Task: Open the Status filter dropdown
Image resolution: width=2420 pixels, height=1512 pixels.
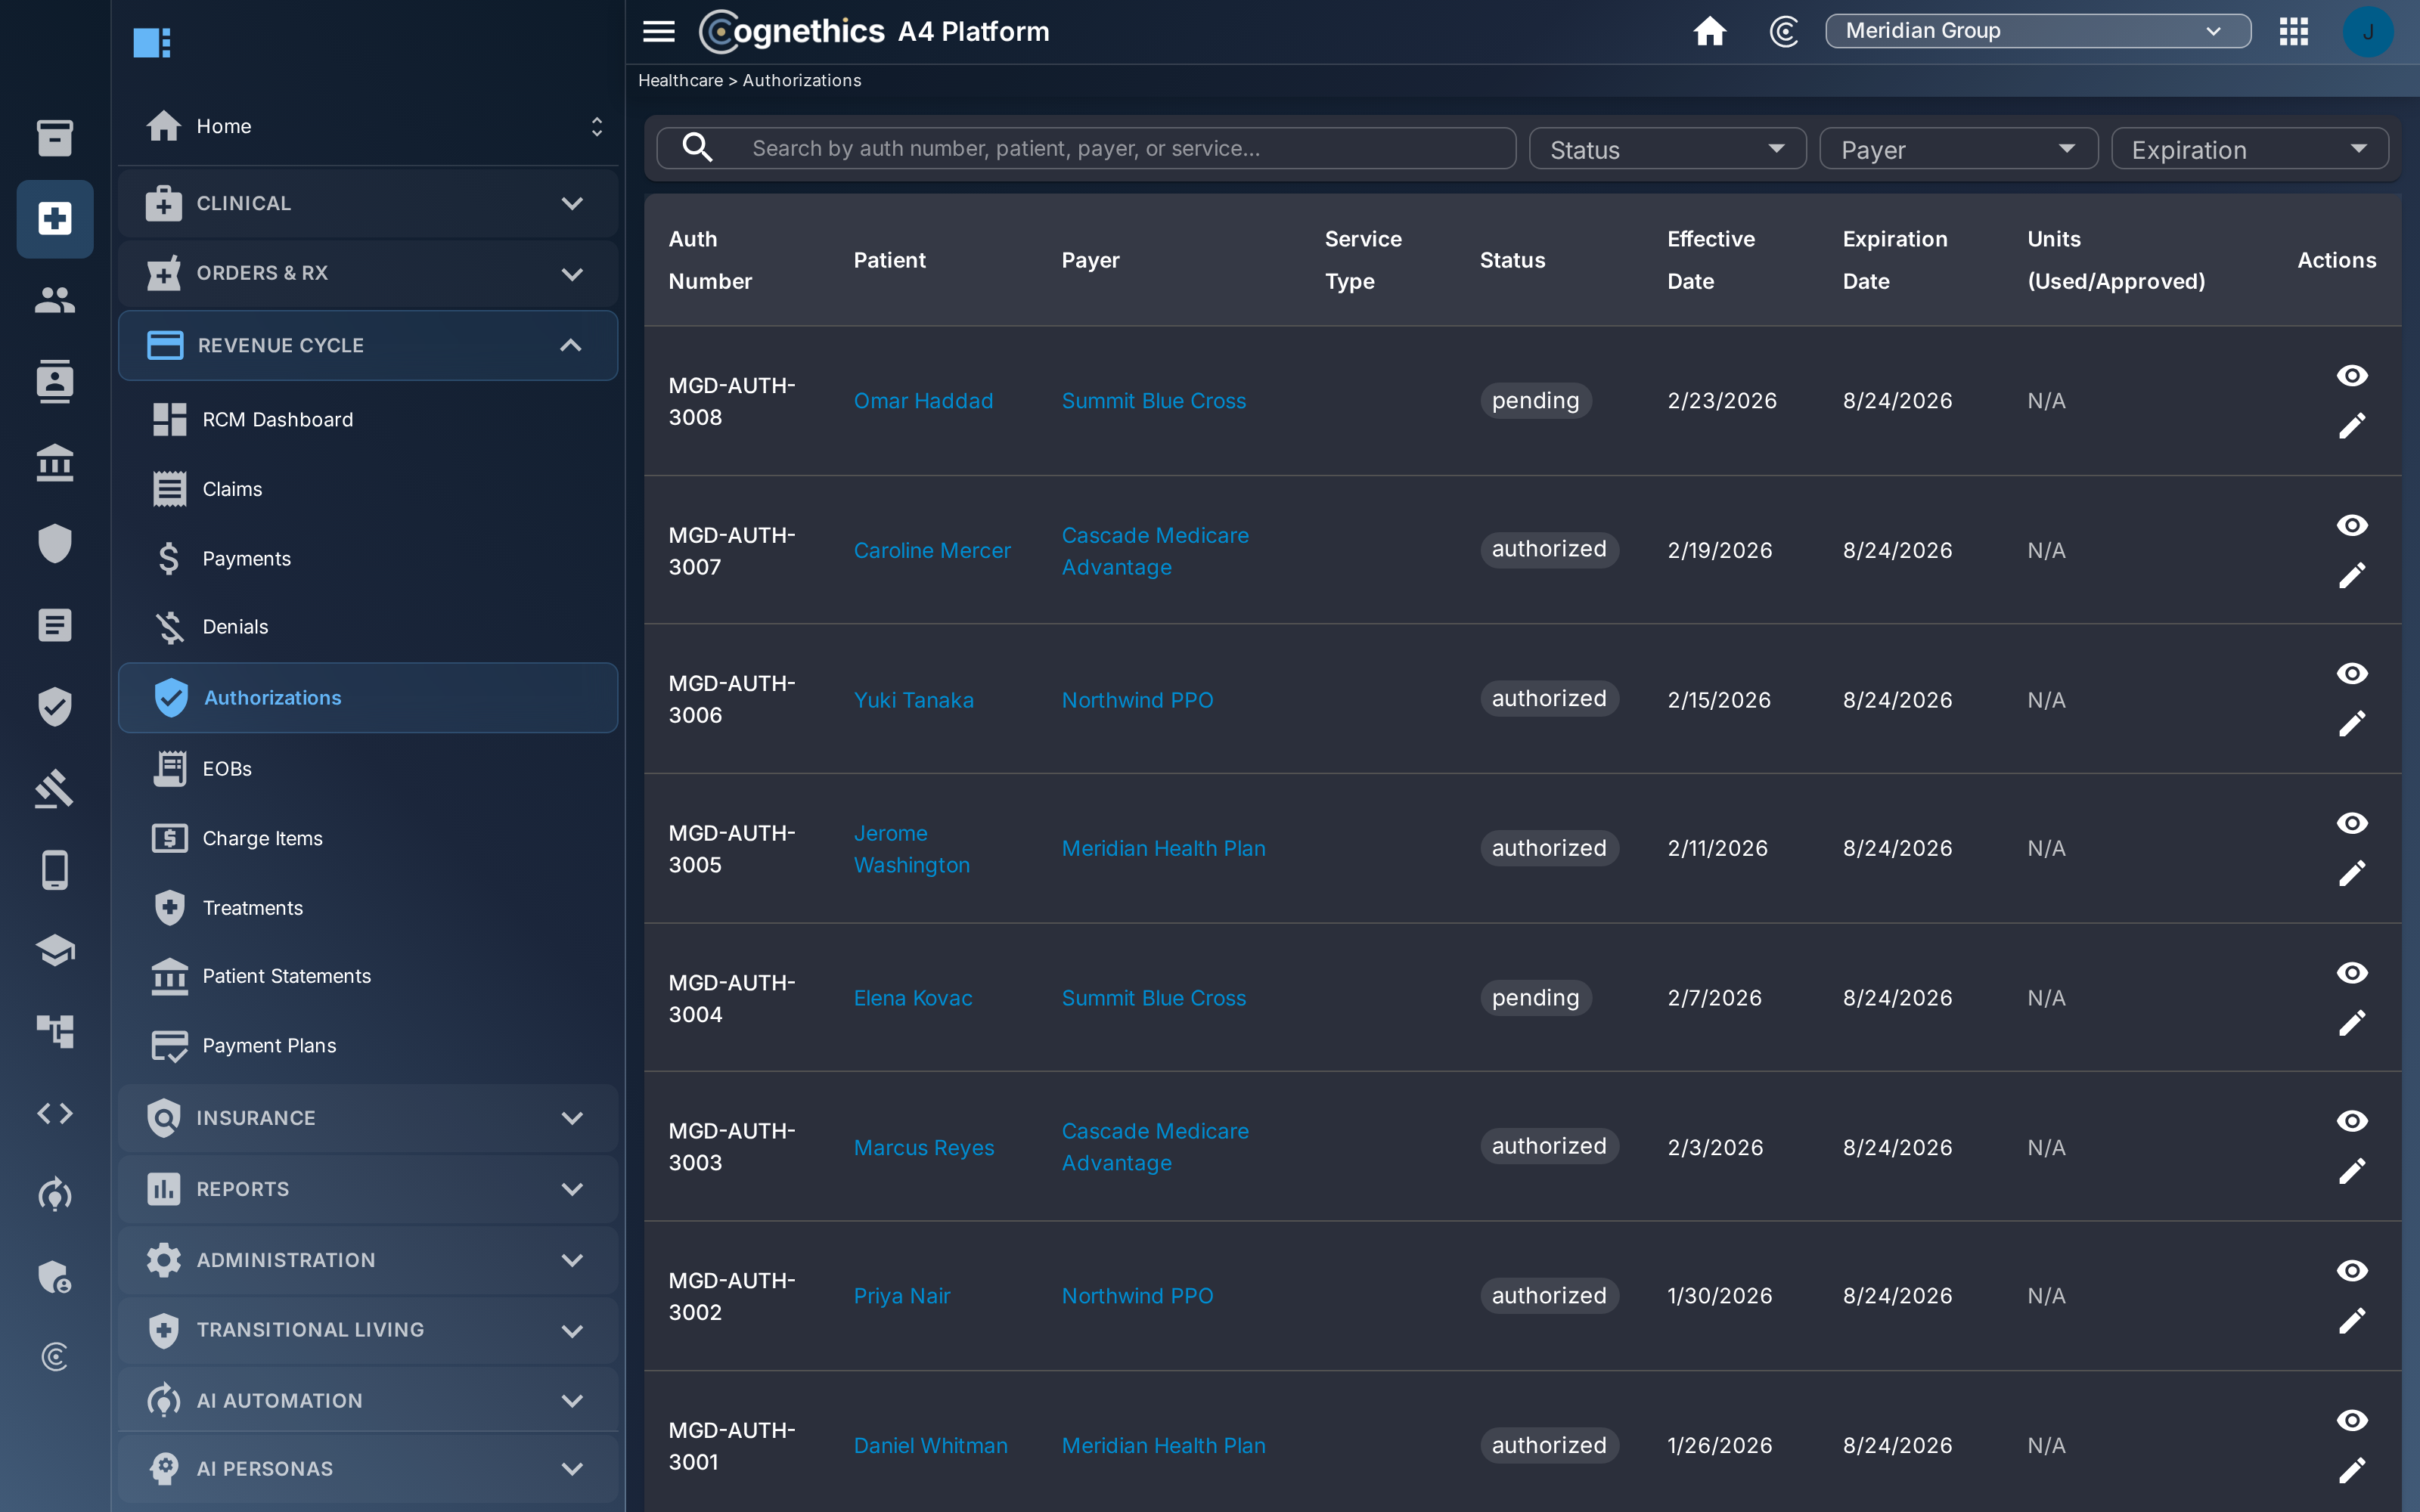Action: click(1667, 148)
